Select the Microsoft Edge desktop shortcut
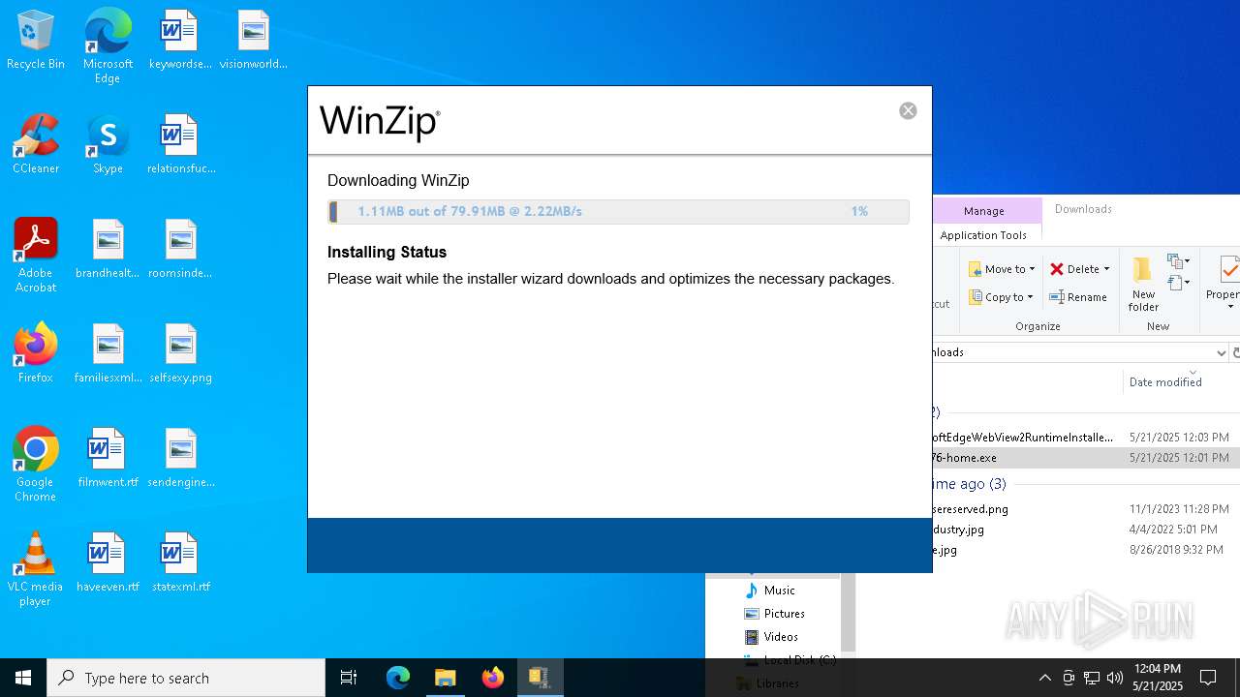 pos(108,45)
